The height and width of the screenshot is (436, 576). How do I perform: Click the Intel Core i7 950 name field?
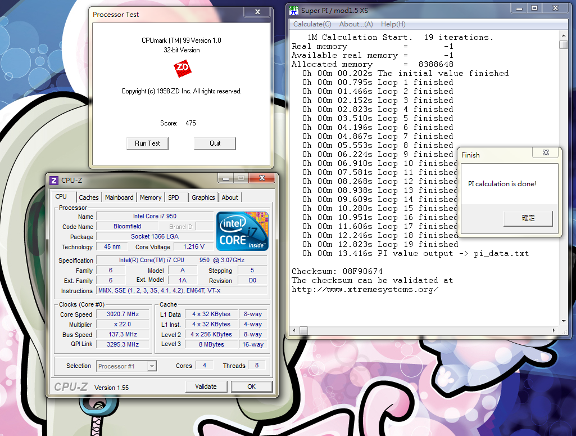tap(155, 216)
